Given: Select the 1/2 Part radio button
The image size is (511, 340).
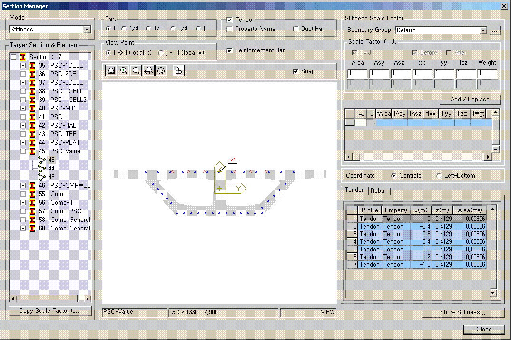Looking at the screenshot, I should (148, 29).
